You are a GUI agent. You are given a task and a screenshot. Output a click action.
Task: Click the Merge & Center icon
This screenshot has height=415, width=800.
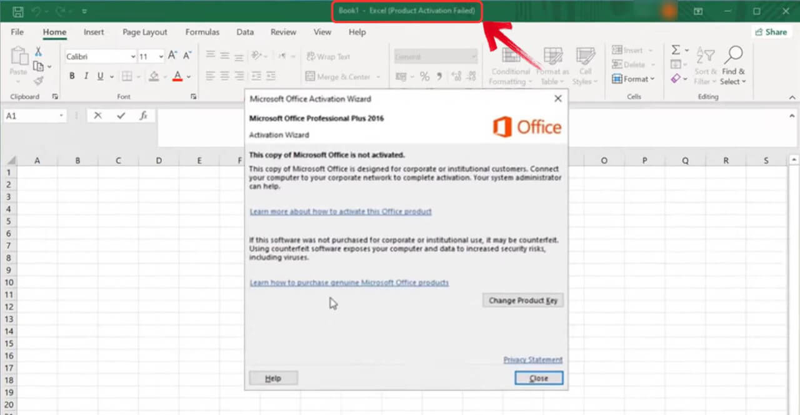click(311, 76)
